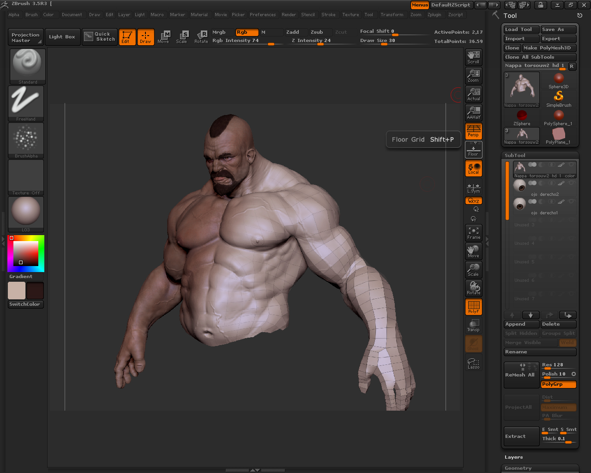Open the Zplugin menu
Screen dimensions: 591x473
pos(434,15)
